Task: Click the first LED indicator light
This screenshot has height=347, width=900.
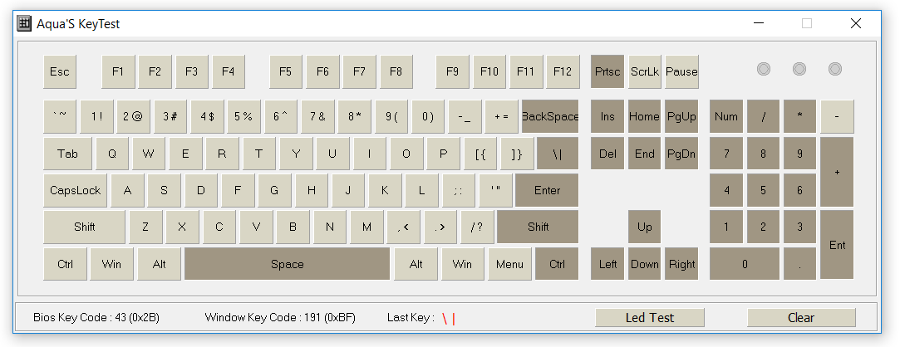Action: [x=764, y=70]
